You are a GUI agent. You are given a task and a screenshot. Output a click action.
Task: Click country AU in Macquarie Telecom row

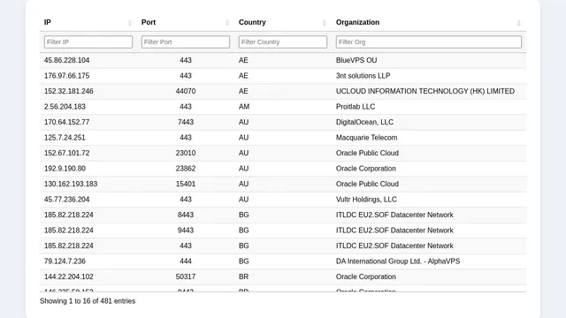(x=244, y=138)
